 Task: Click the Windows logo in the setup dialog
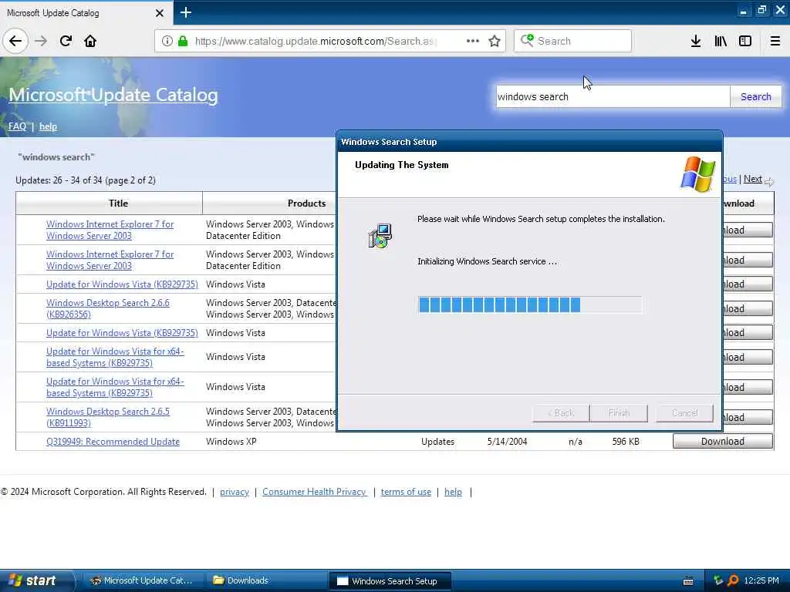point(697,174)
